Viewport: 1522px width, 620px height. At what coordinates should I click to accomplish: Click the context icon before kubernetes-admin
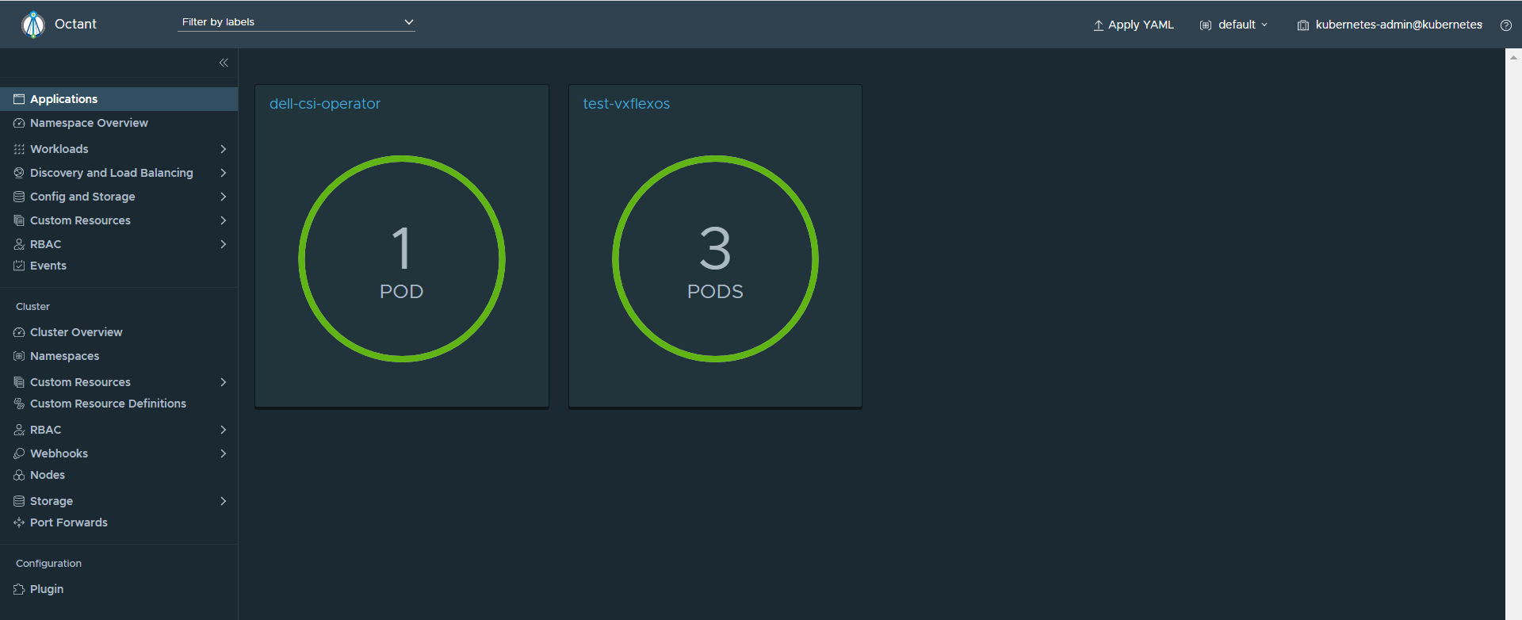[1302, 25]
